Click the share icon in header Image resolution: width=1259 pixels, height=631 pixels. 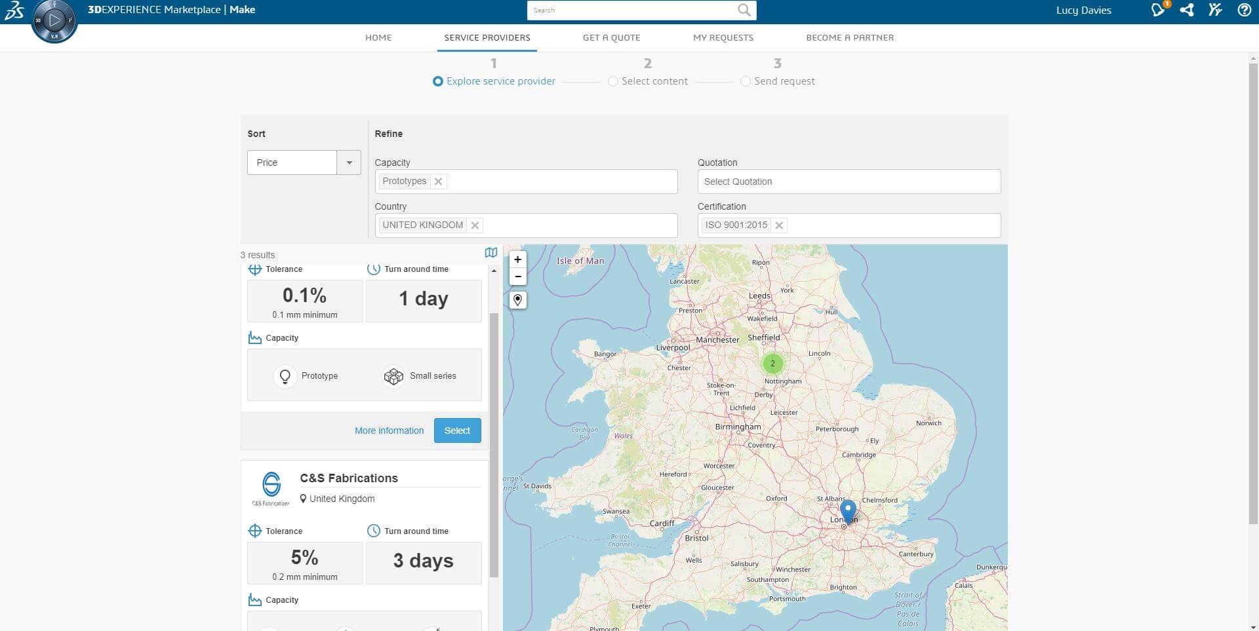click(1187, 10)
